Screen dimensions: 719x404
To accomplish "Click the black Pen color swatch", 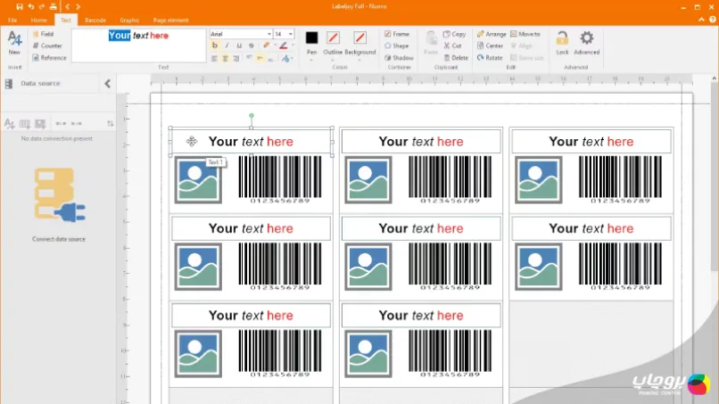I will pos(312,37).
